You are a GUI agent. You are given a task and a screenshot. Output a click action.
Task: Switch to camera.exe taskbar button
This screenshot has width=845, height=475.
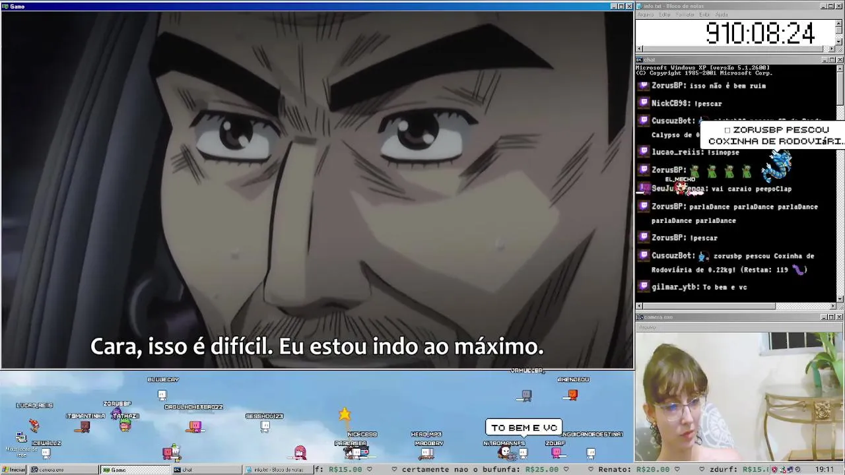[63, 470]
